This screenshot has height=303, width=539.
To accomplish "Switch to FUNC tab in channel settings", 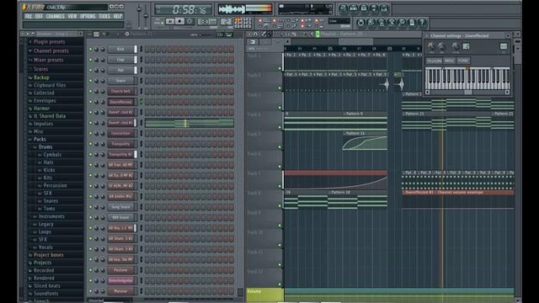I will [x=463, y=61].
